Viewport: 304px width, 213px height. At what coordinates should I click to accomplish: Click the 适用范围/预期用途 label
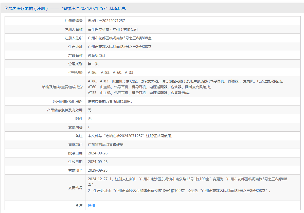click(67, 101)
